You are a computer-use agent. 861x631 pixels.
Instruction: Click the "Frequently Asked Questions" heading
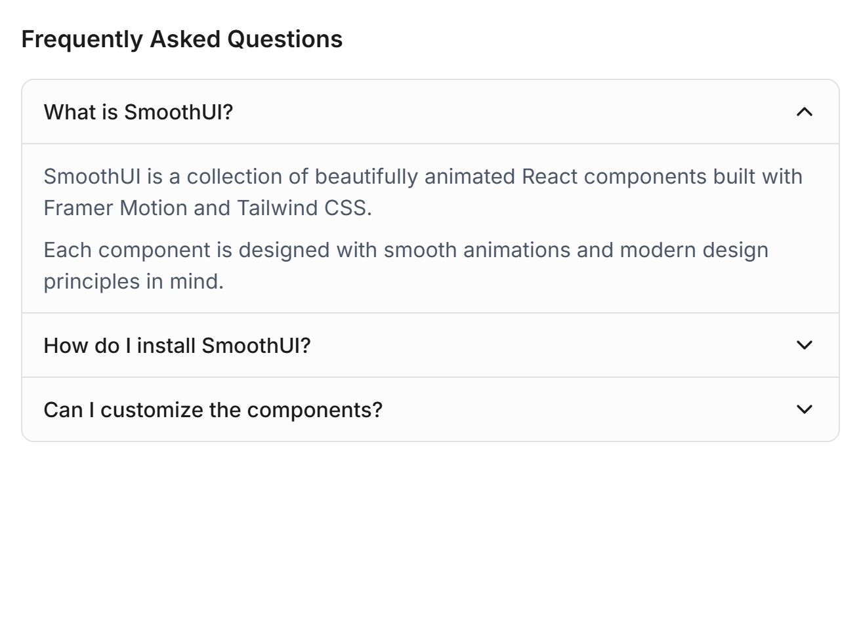(x=182, y=39)
